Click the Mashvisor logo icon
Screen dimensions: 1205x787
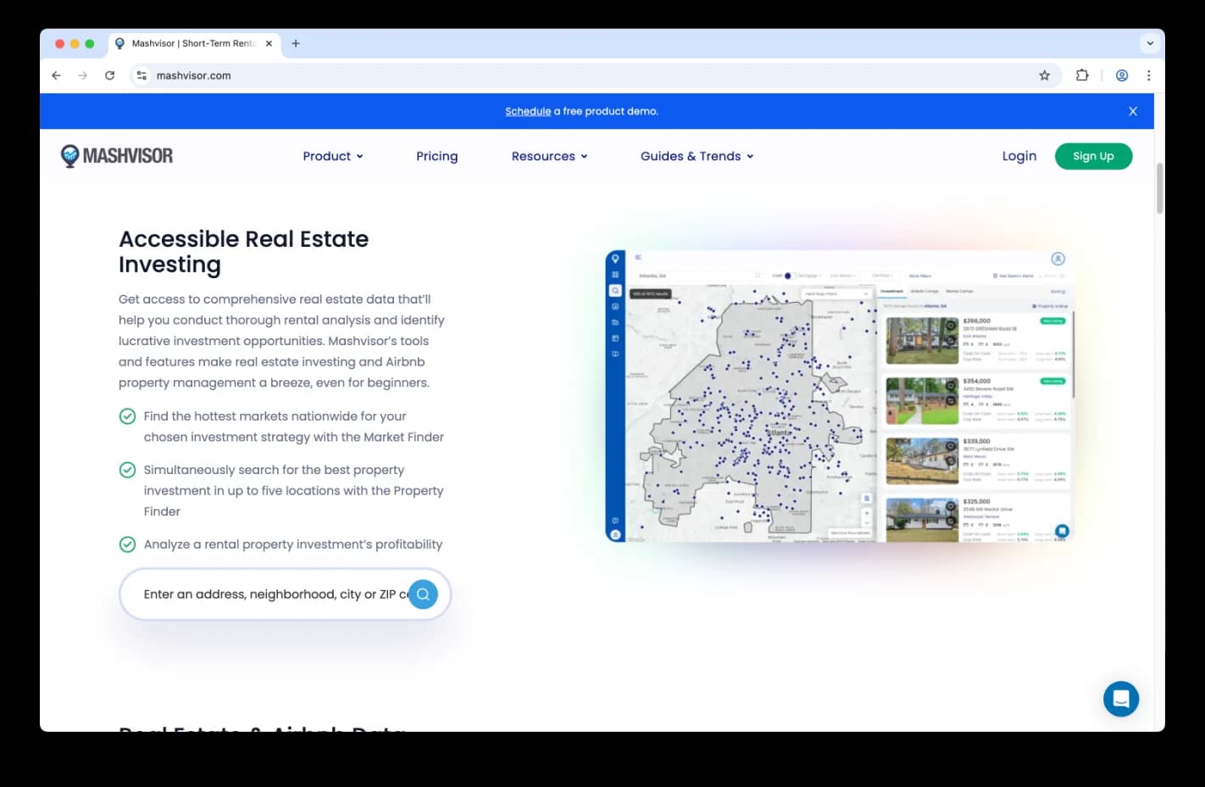pos(70,156)
